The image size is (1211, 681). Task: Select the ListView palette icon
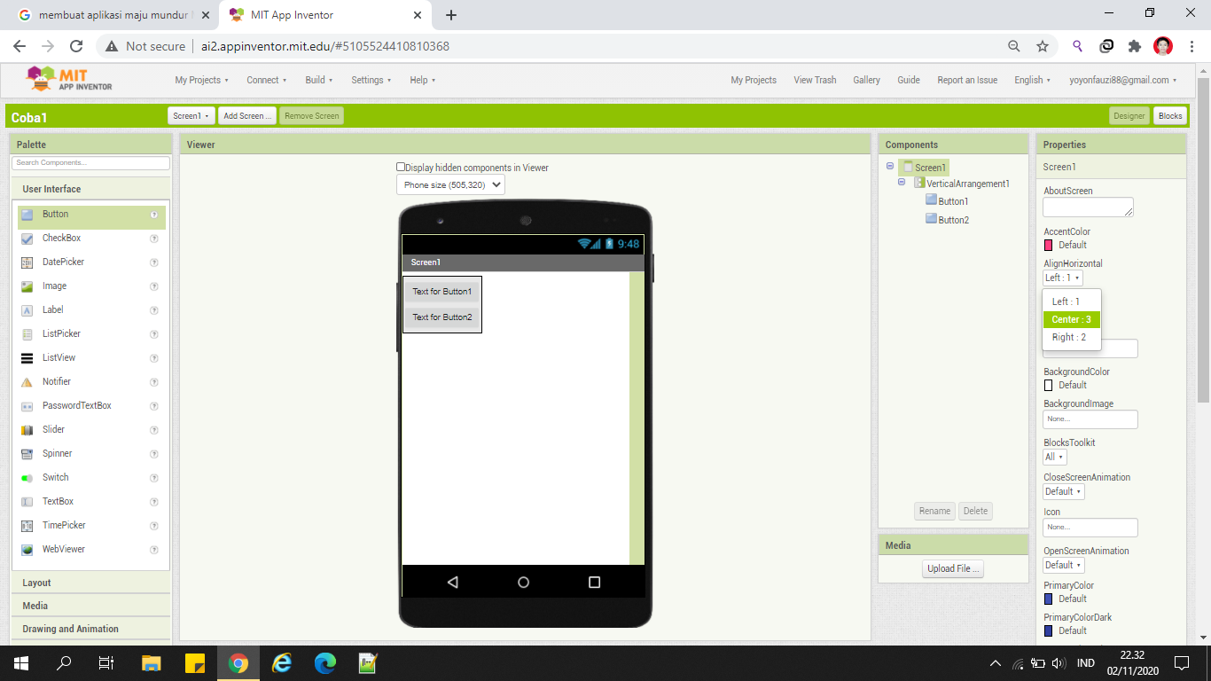27,358
